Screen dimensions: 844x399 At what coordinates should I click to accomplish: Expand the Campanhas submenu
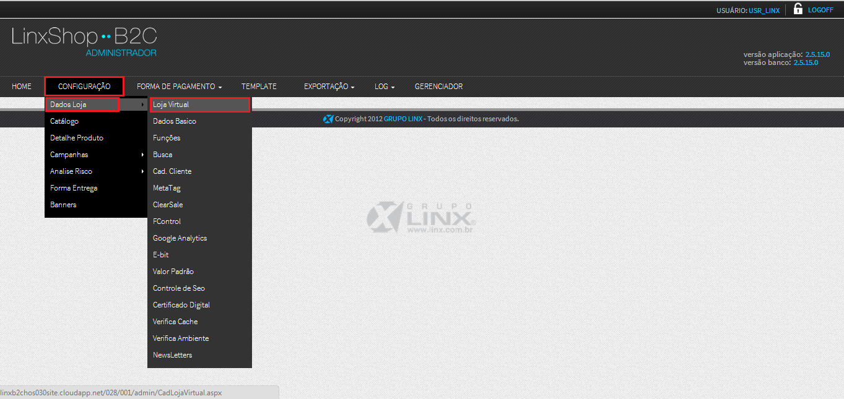pyautogui.click(x=96, y=155)
